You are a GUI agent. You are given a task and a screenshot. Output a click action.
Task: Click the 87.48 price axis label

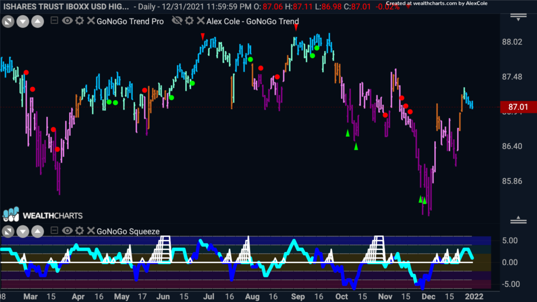512,77
